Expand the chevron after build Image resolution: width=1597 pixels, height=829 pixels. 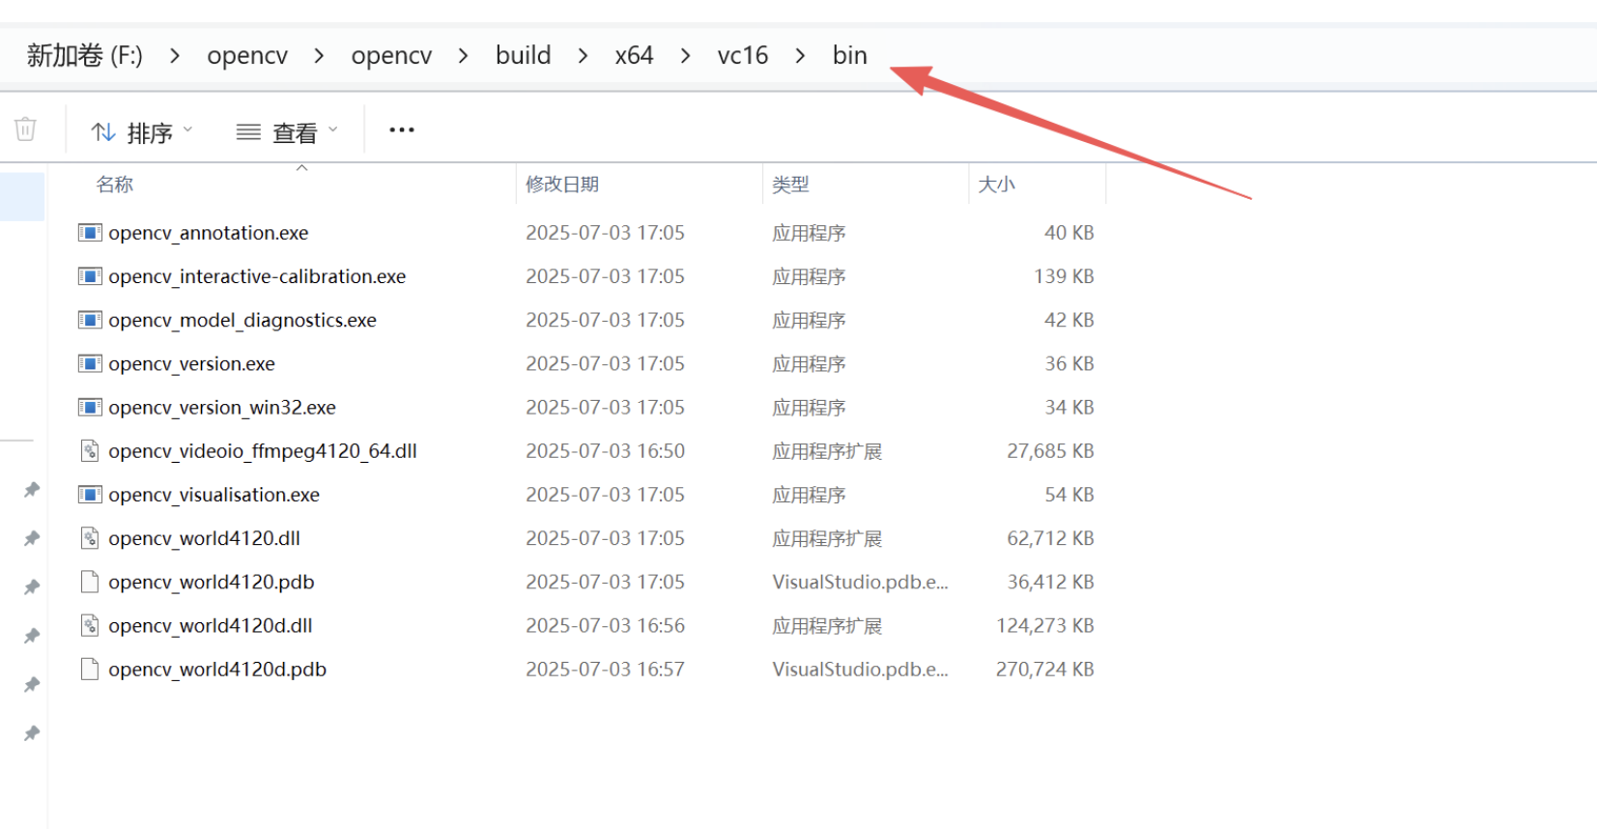pos(583,56)
